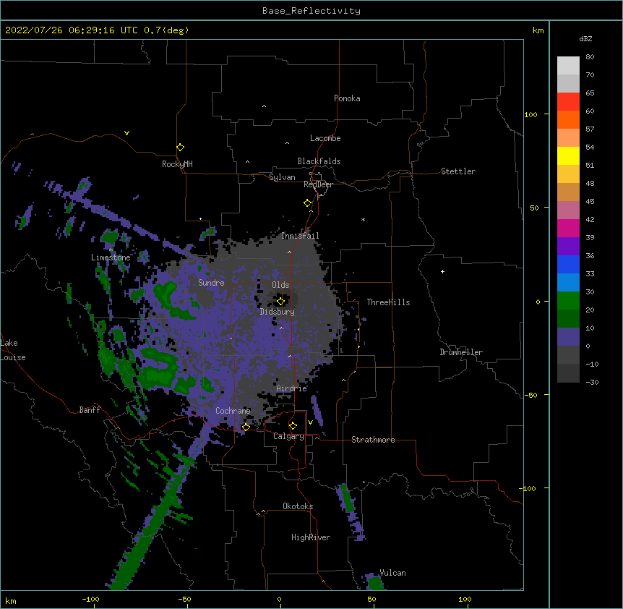Click the -10 value on the dBZ legend

pyautogui.click(x=592, y=364)
